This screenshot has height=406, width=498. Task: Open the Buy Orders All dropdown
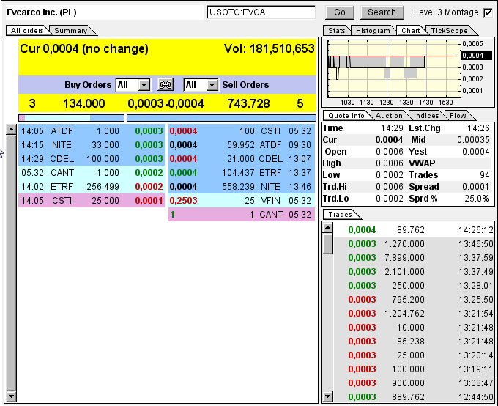point(133,85)
